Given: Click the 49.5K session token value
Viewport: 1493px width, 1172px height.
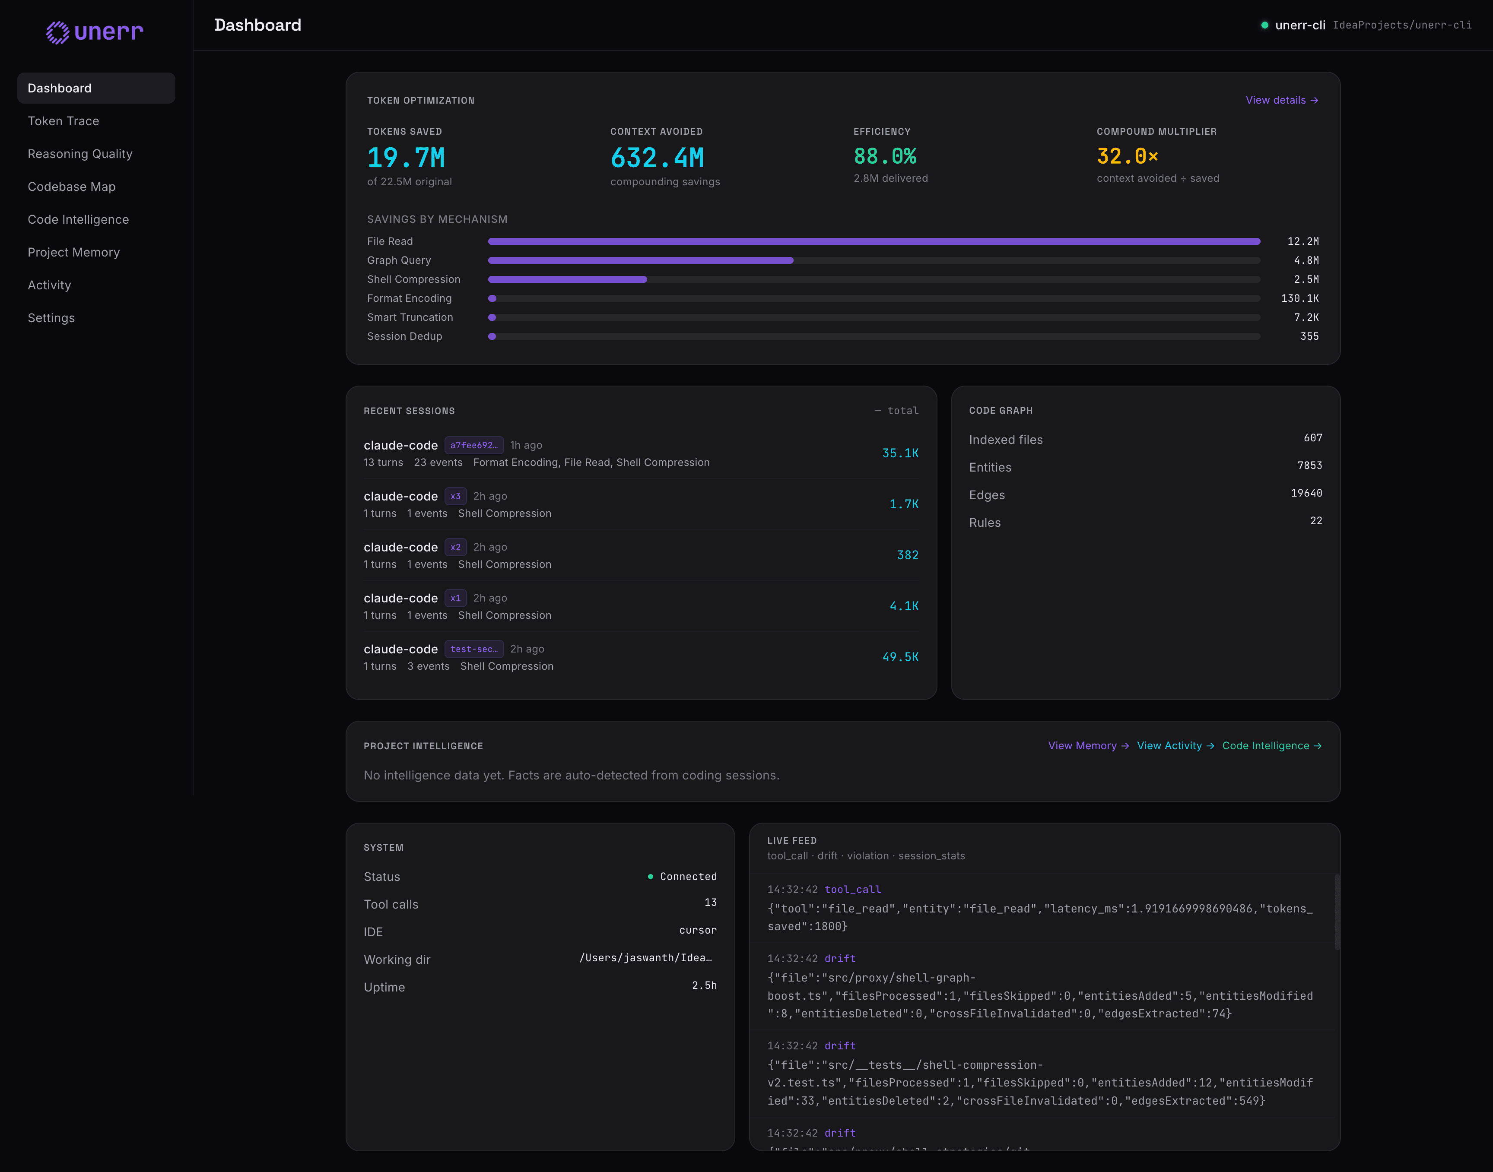Looking at the screenshot, I should pyautogui.click(x=900, y=657).
